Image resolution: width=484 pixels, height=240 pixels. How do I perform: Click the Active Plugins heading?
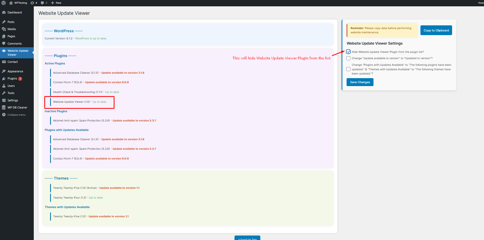55,63
